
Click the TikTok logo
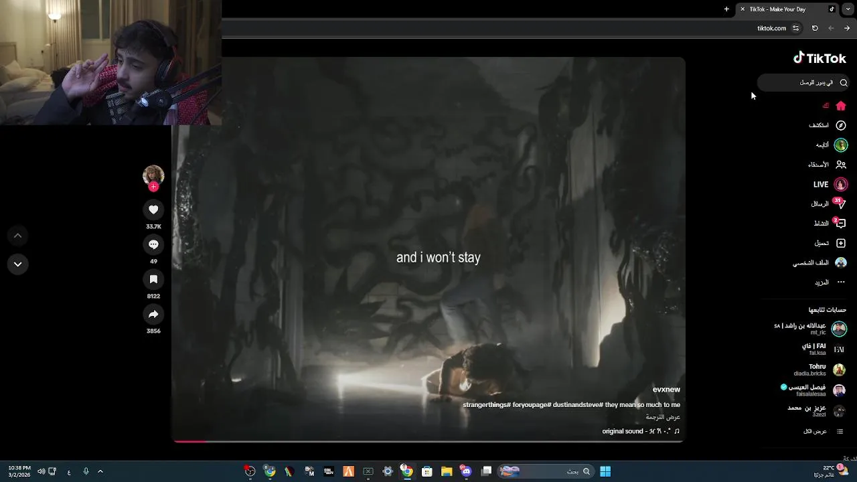820,58
